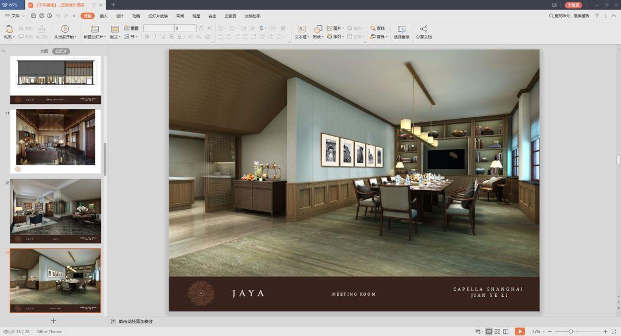Click the Print Preview icon
Viewport: 621px width, 336px height.
49,16
